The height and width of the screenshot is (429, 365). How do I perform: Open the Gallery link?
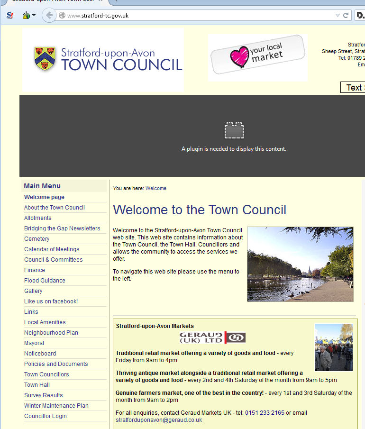(33, 291)
